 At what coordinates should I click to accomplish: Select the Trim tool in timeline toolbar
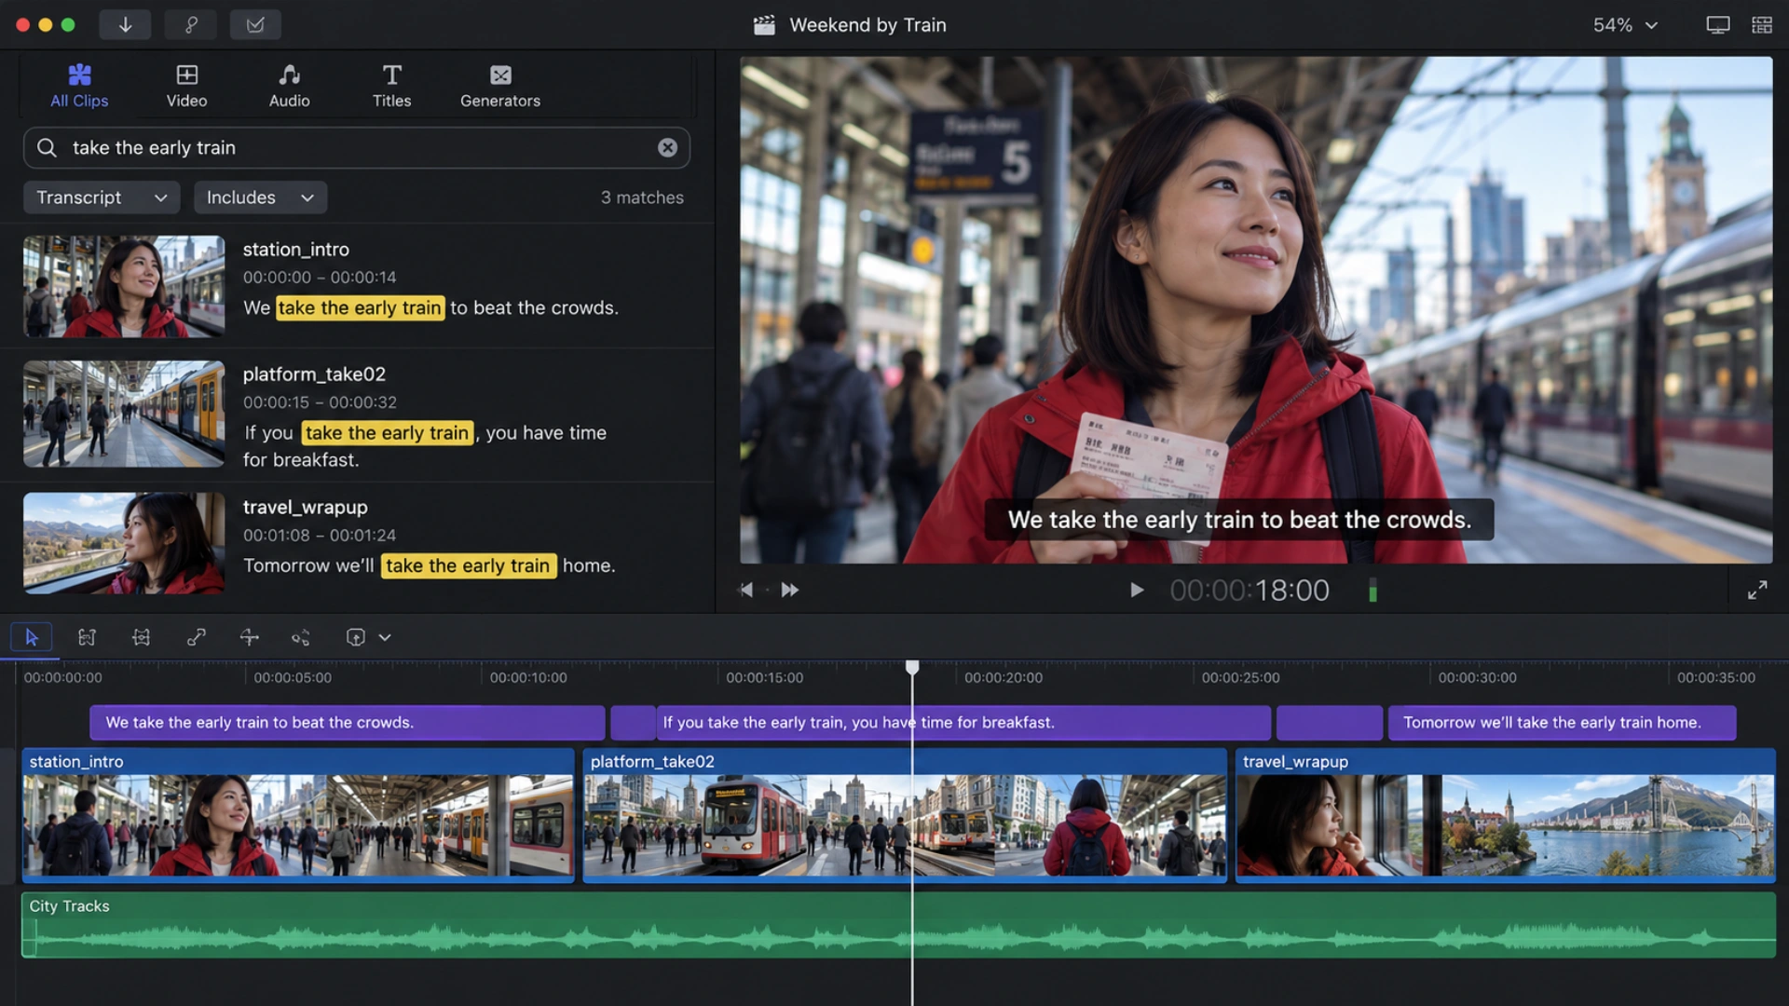[87, 638]
